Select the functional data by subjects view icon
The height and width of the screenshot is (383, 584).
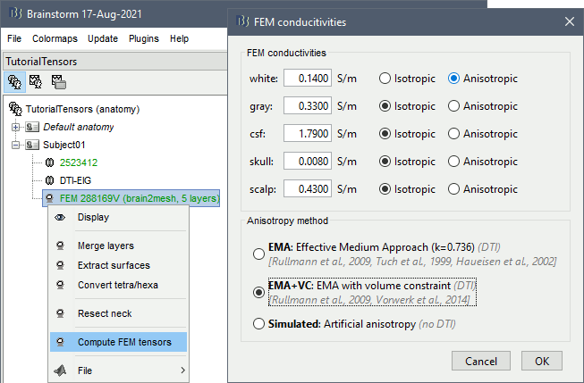[x=36, y=82]
